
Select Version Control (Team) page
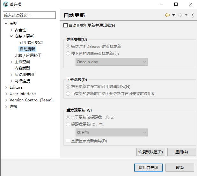click(x=31, y=100)
